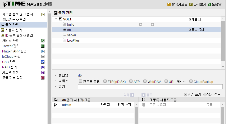Open the 사용자 관리 menu item
Viewport: 228px width, 124px height.
[13, 30]
